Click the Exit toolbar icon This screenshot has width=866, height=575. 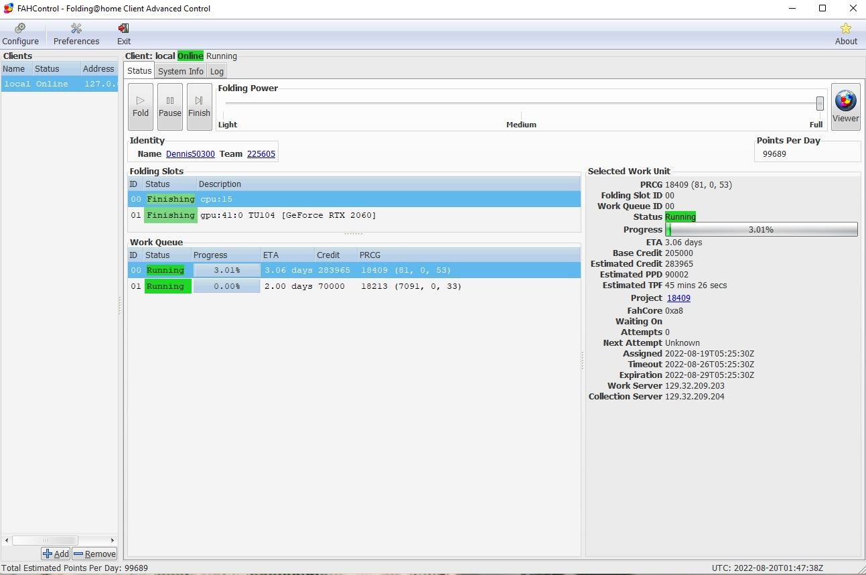pyautogui.click(x=124, y=34)
